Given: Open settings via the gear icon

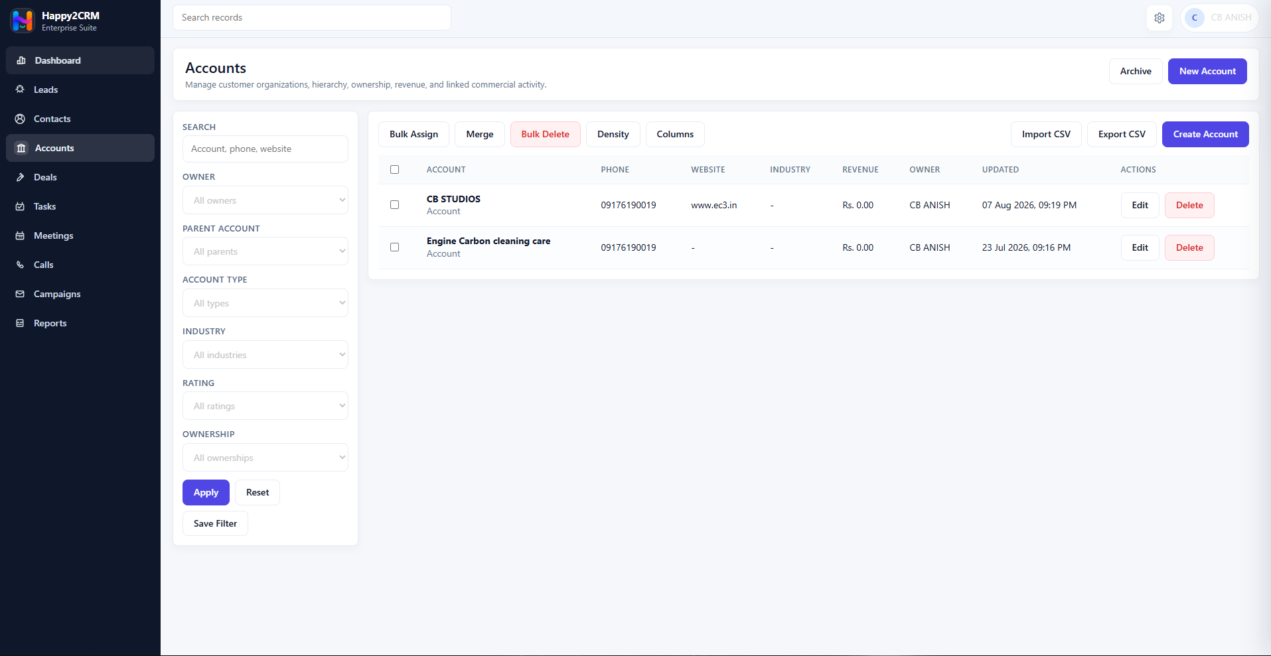Looking at the screenshot, I should (x=1159, y=18).
